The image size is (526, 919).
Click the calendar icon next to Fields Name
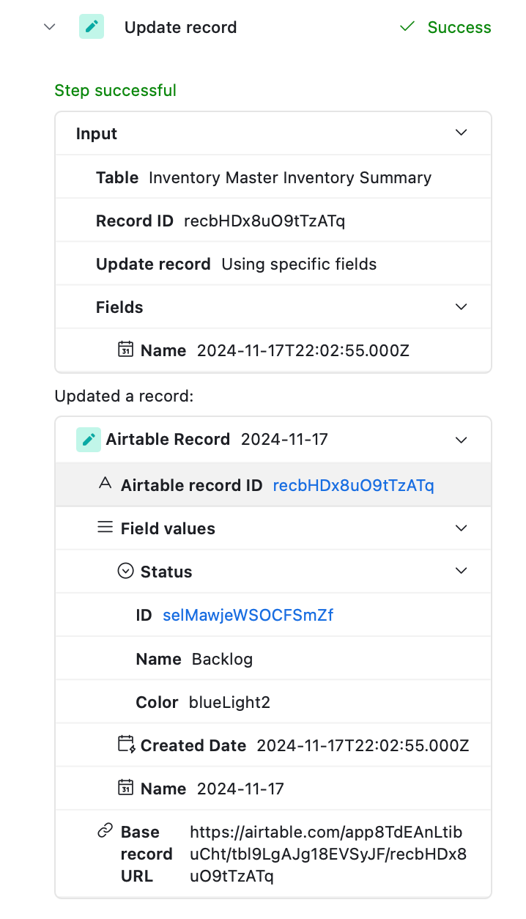pos(125,350)
